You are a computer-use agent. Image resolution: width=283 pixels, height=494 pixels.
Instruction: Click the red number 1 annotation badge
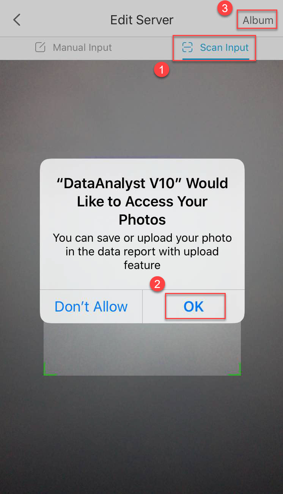coord(162,70)
